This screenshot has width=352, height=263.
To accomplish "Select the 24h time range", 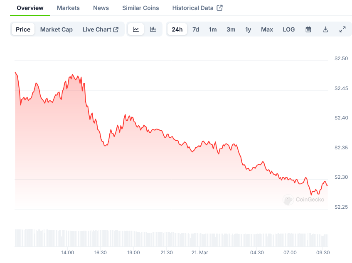I will pos(177,29).
